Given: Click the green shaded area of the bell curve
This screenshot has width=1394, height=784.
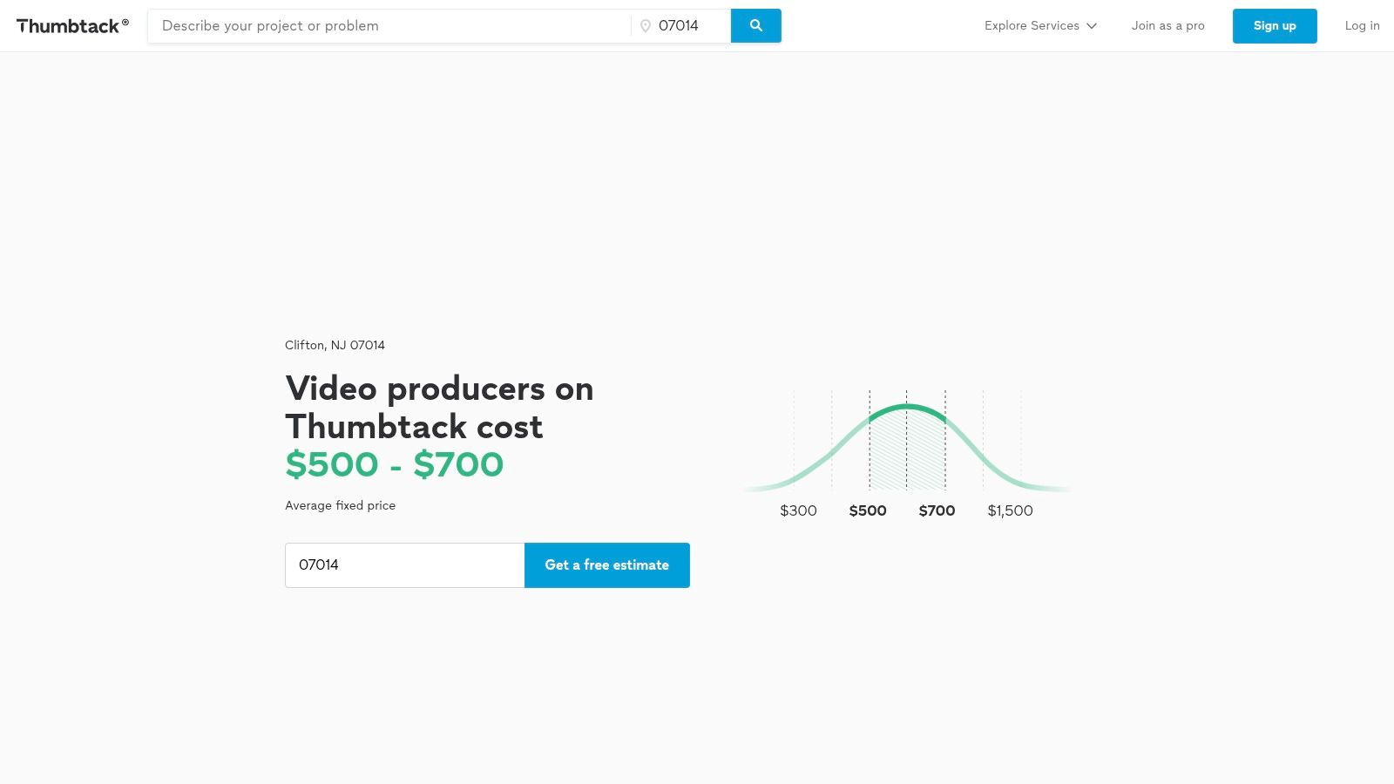Looking at the screenshot, I should pyautogui.click(x=906, y=453).
